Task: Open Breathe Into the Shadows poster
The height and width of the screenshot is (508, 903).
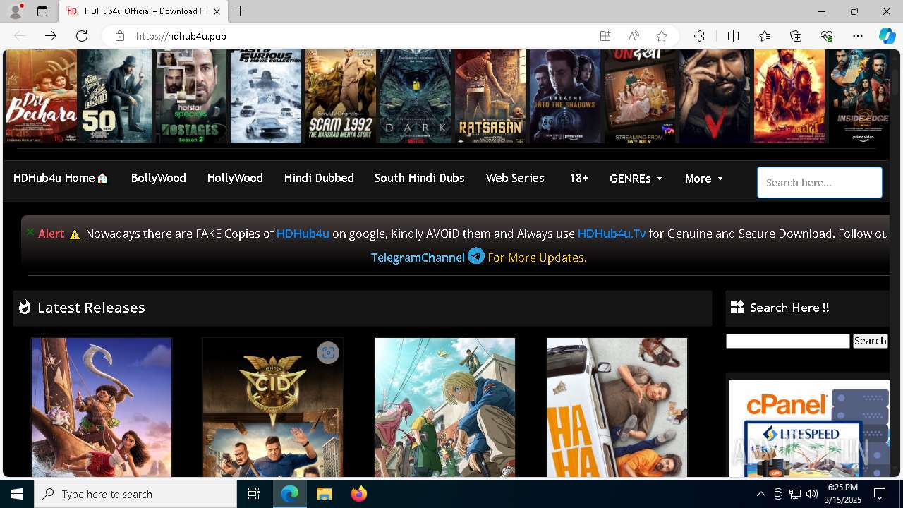Action: (x=565, y=97)
